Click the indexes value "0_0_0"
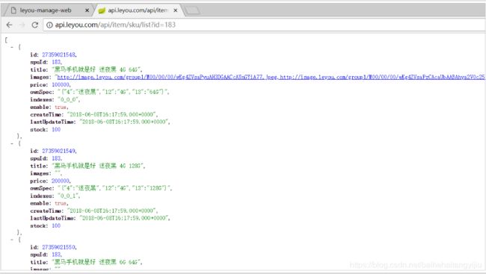The height and width of the screenshot is (274, 486). 69,100
